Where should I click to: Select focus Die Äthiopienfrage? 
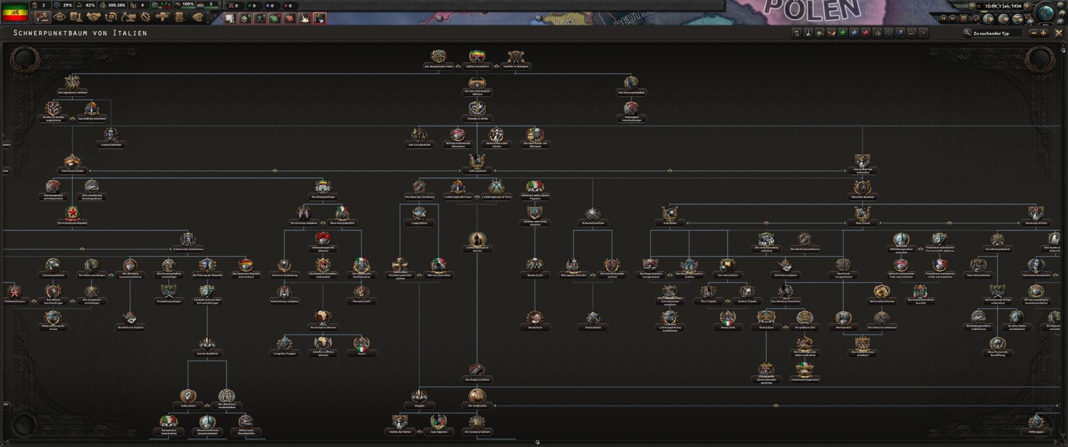[323, 189]
